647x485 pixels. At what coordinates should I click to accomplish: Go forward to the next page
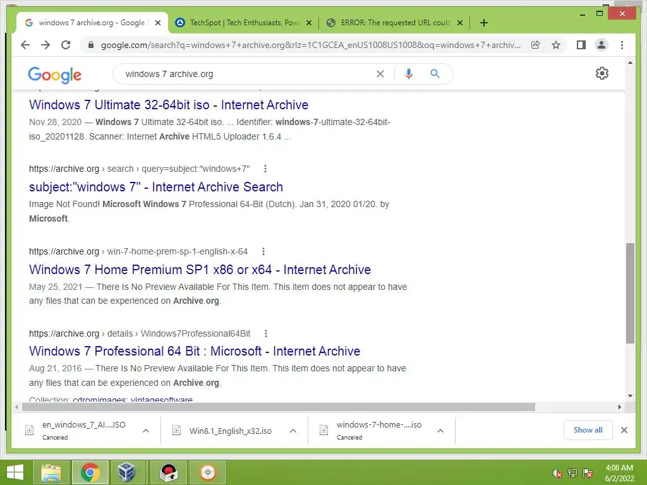coord(45,45)
